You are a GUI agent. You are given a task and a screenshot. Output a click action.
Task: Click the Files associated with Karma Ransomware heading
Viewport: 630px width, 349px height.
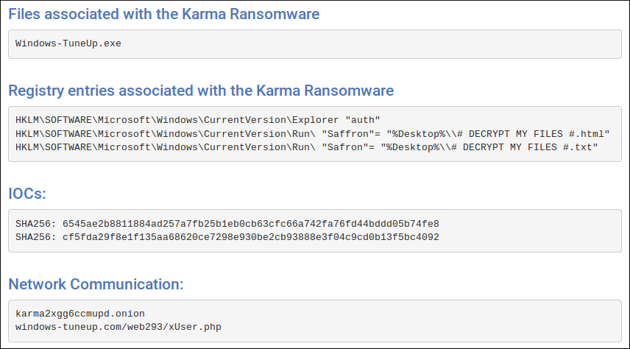click(x=163, y=14)
